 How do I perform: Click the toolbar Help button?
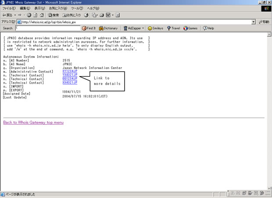(x=208, y=28)
